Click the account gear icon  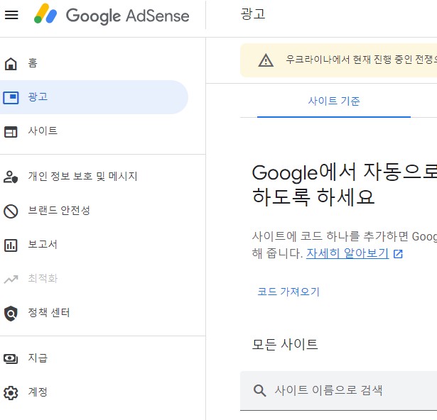(x=11, y=393)
